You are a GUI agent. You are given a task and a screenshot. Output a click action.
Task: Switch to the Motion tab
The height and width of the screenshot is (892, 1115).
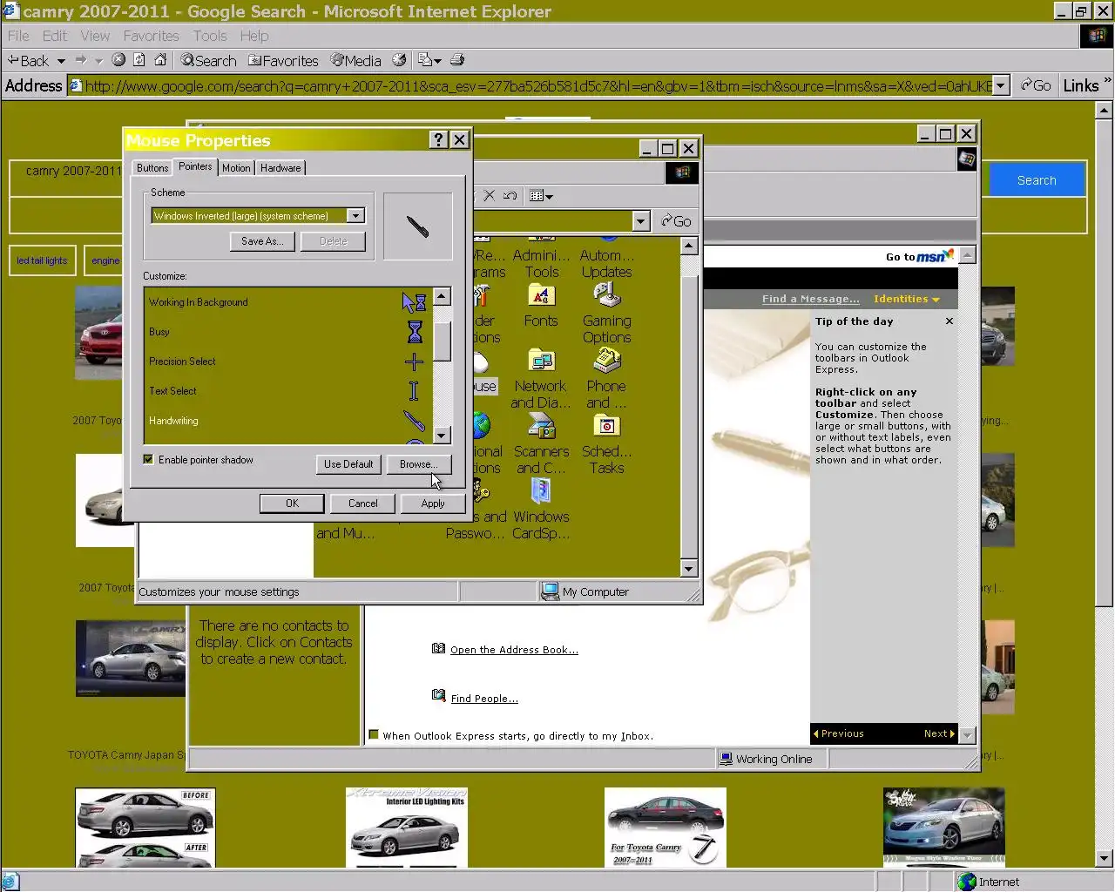(236, 167)
